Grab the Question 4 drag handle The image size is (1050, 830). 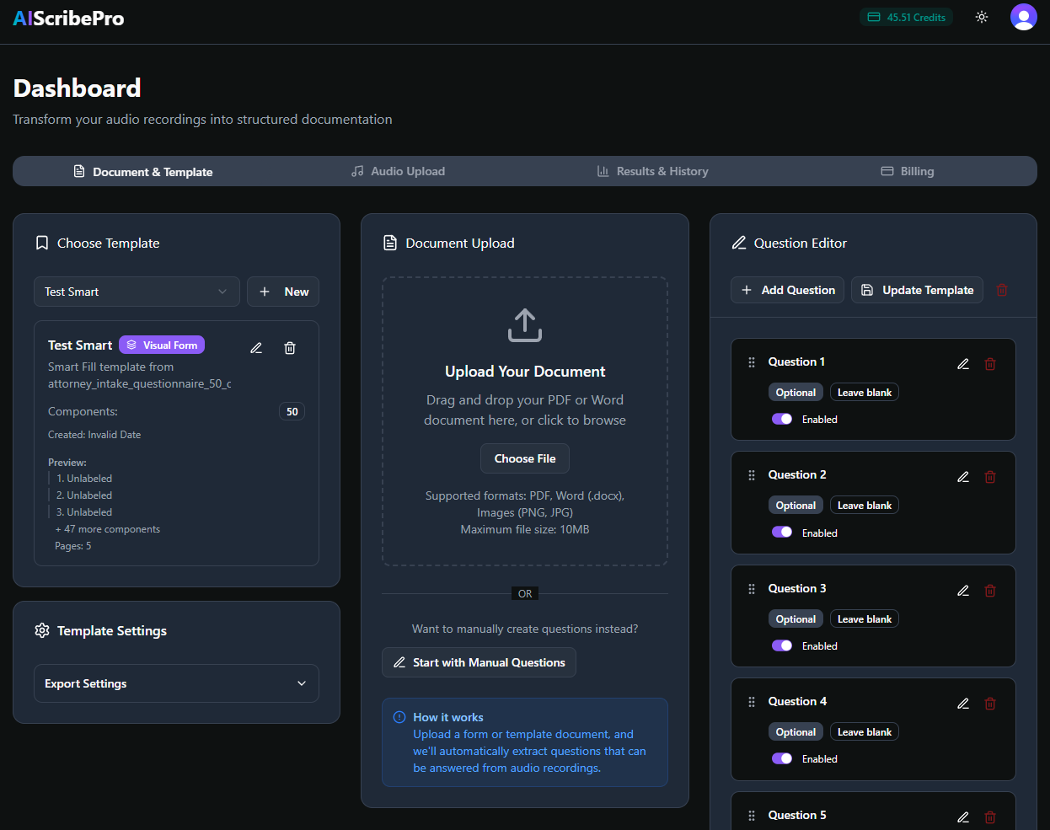(x=752, y=702)
